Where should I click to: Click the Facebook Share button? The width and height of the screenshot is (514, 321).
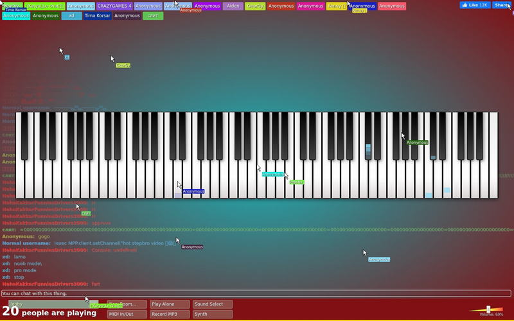pyautogui.click(x=502, y=5)
